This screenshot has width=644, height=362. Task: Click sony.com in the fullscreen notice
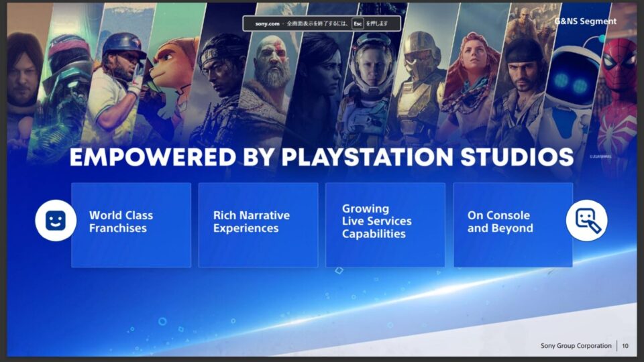[267, 24]
